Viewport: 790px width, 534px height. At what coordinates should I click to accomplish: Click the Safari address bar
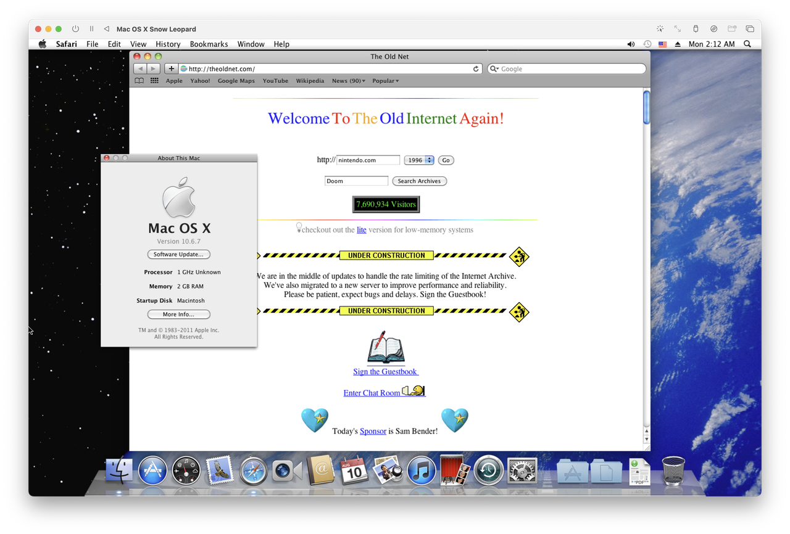point(330,69)
